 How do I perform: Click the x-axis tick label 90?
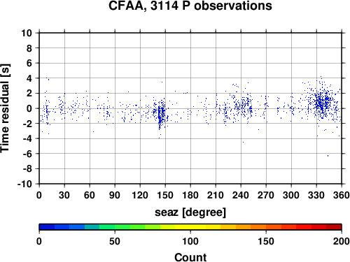[115, 195]
